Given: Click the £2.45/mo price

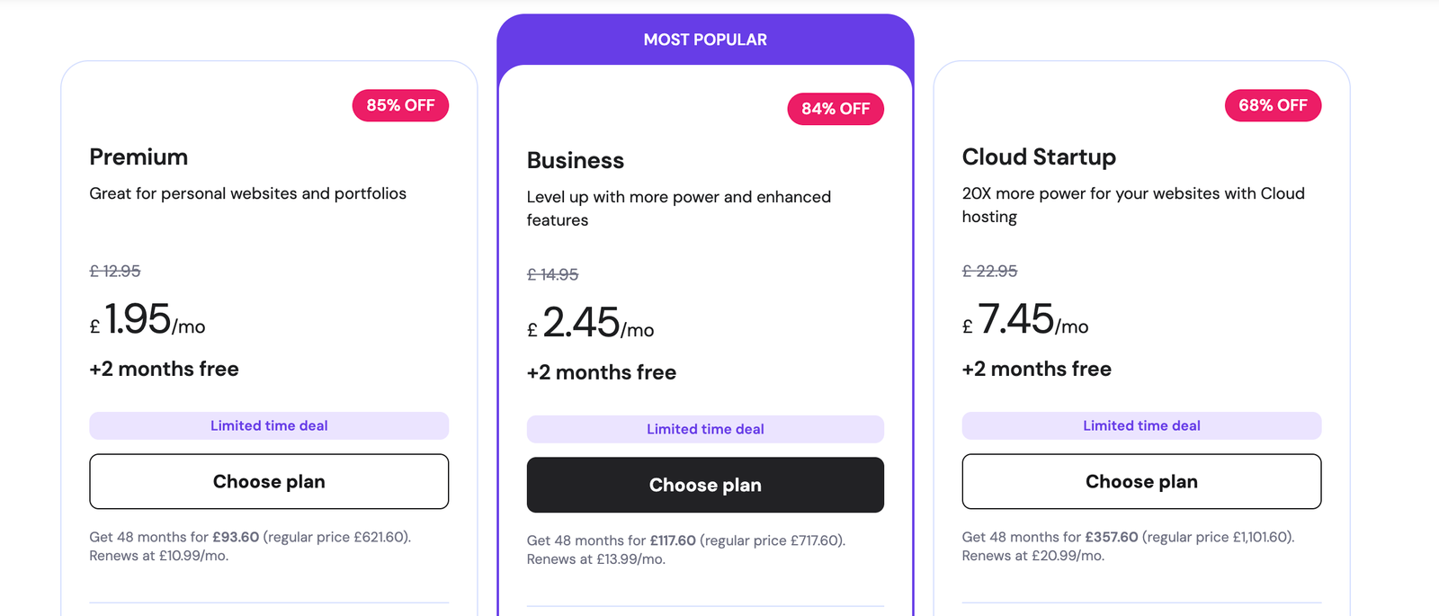Looking at the screenshot, I should coord(590,324).
